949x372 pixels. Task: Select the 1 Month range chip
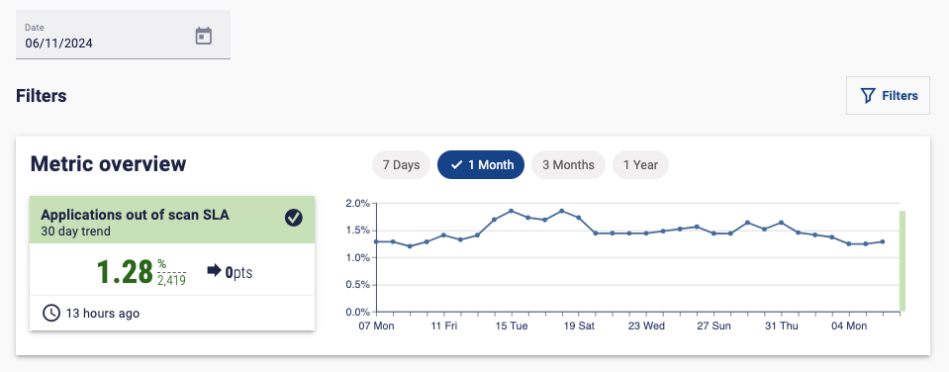481,164
